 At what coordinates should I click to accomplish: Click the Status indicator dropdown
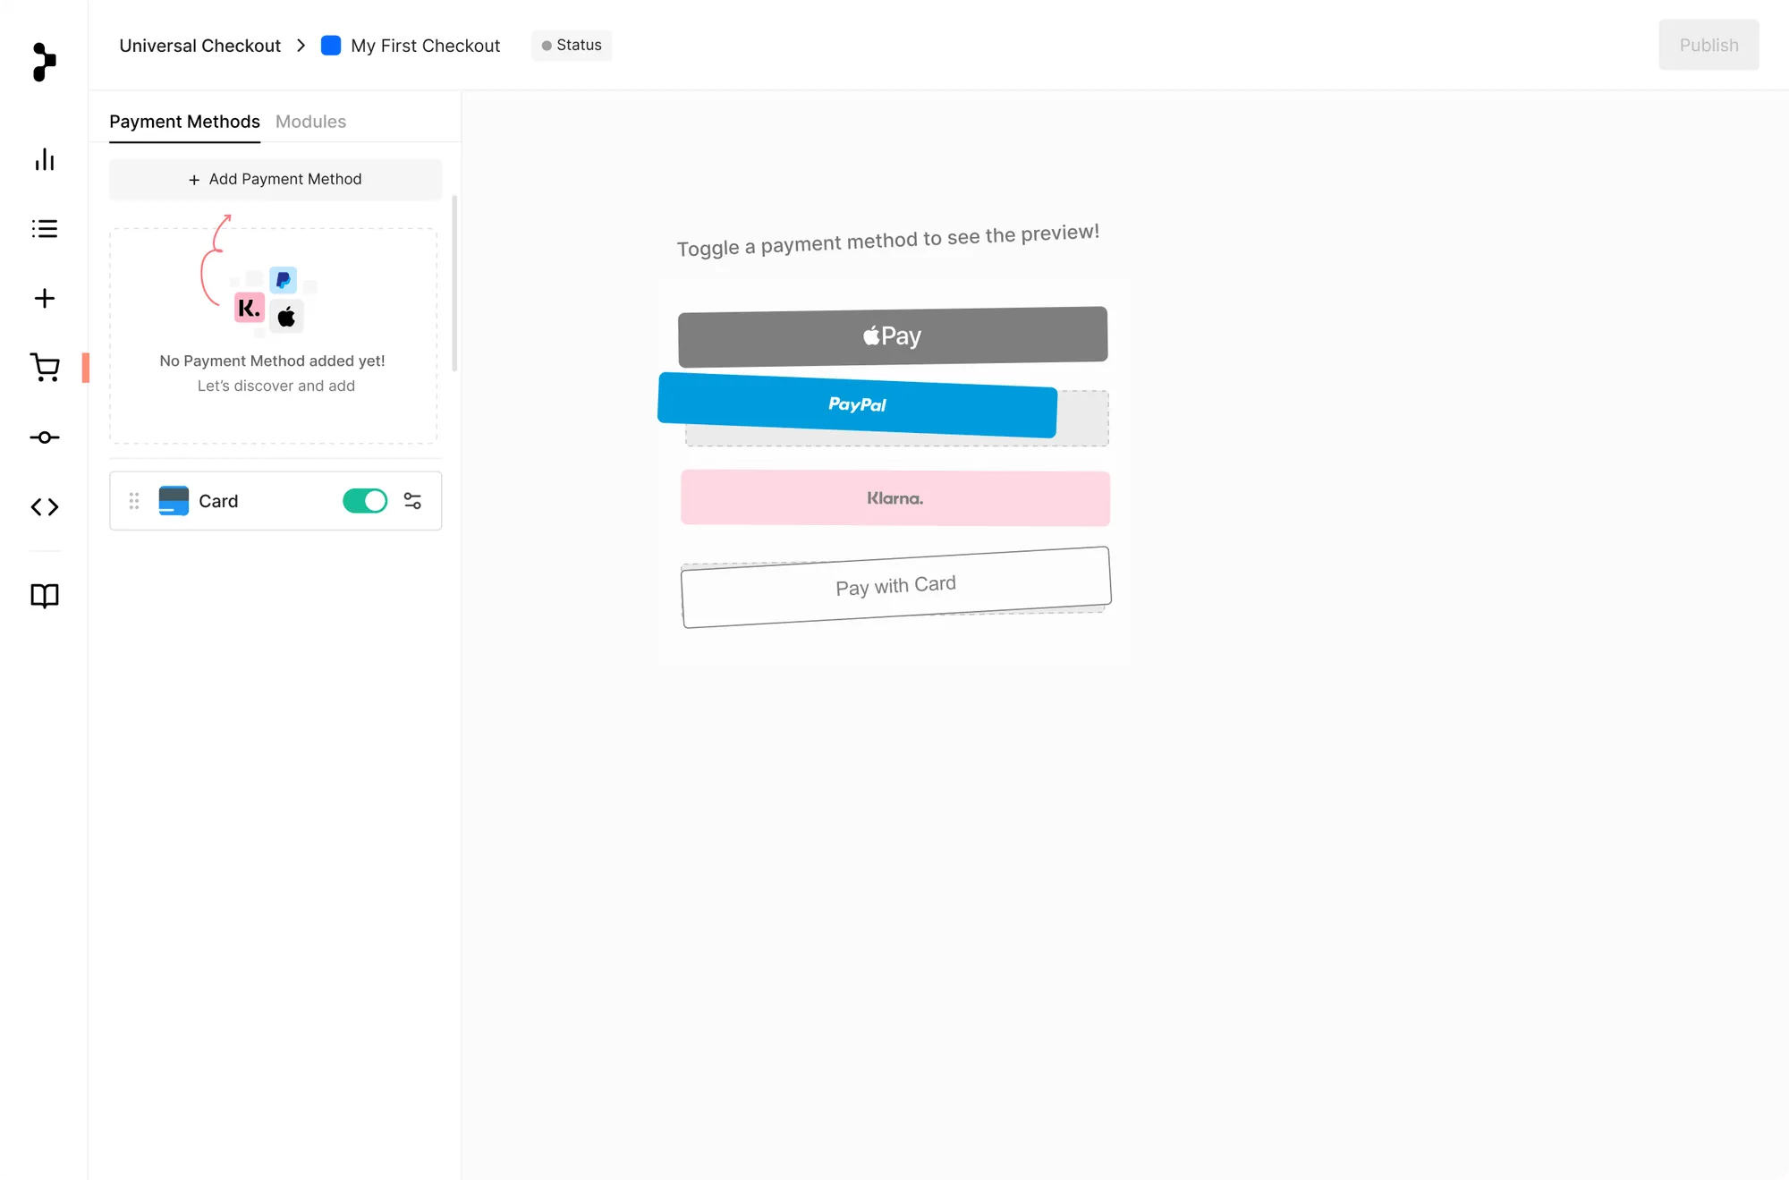coord(569,44)
